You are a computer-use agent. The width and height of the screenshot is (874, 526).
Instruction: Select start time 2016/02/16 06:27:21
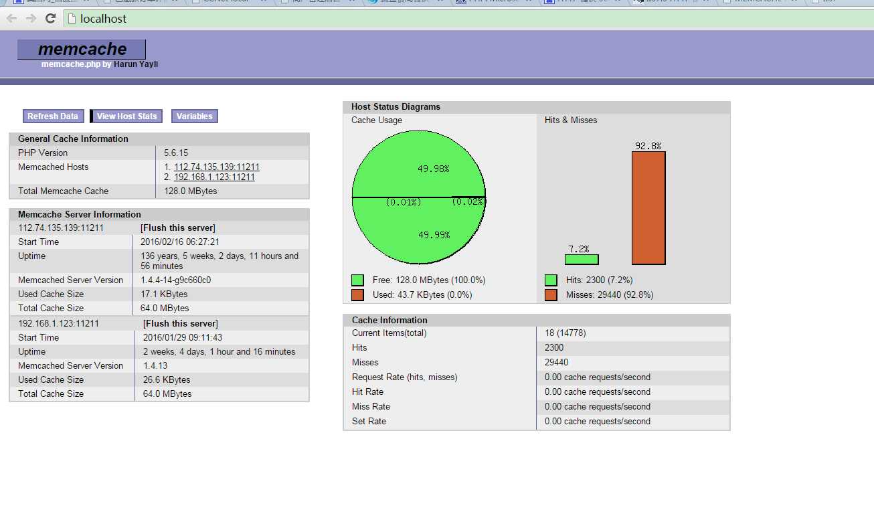[180, 242]
